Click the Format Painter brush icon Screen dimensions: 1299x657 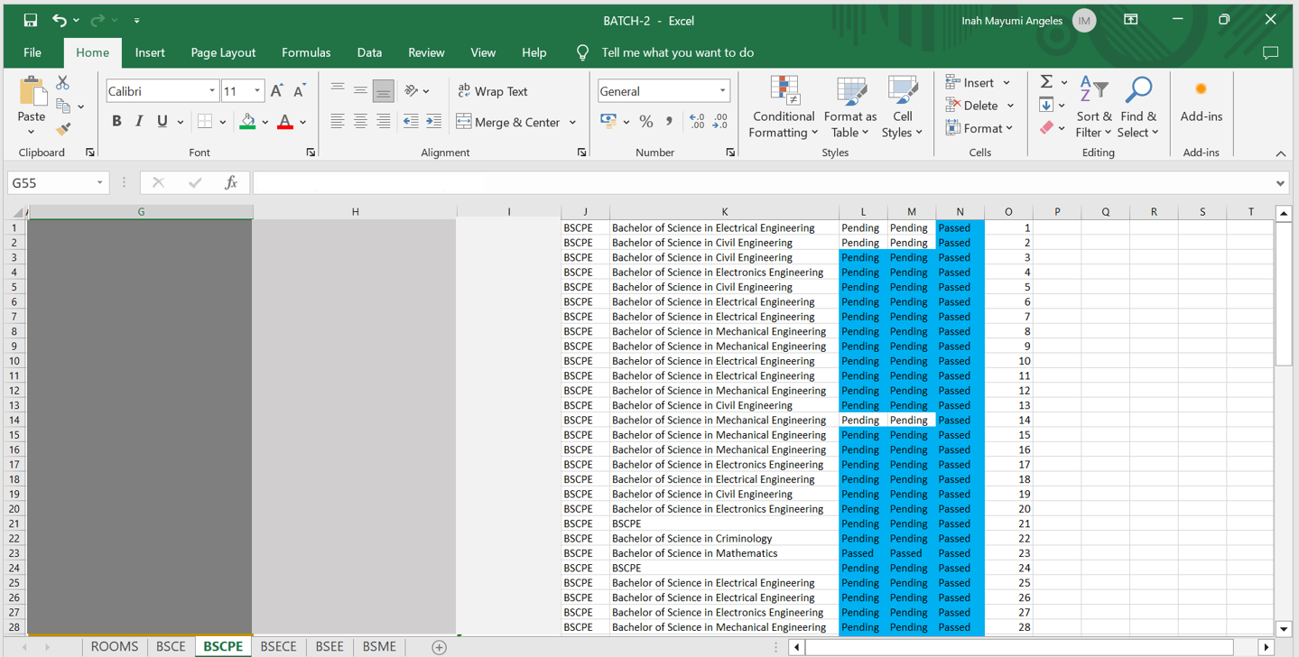click(x=62, y=130)
